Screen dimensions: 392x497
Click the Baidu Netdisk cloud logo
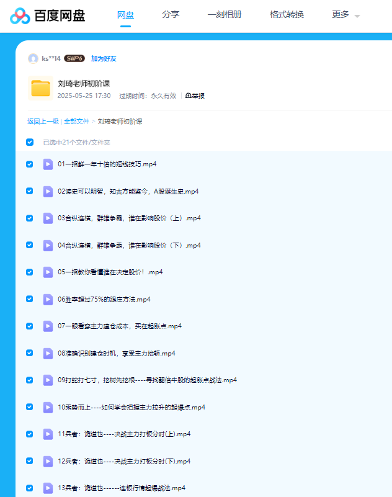(x=20, y=16)
